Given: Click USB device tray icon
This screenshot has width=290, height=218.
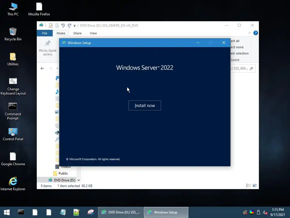Looking at the screenshot, I should coord(259,212).
